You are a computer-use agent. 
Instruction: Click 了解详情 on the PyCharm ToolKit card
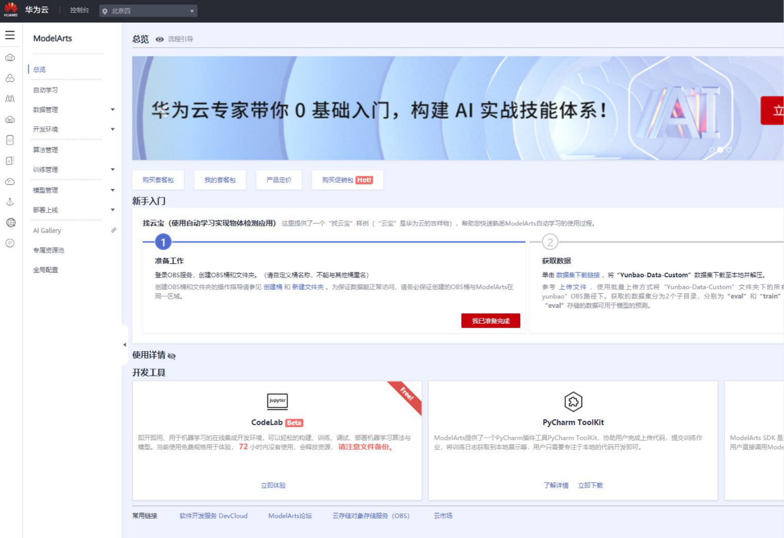[556, 485]
